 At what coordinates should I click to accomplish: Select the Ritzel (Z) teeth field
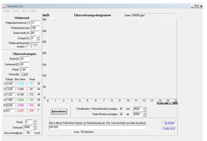[24, 59]
